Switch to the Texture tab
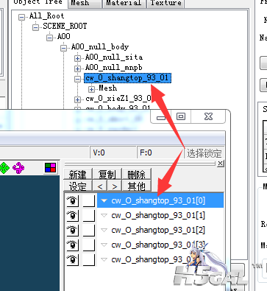This screenshot has height=291, width=267. (x=165, y=4)
